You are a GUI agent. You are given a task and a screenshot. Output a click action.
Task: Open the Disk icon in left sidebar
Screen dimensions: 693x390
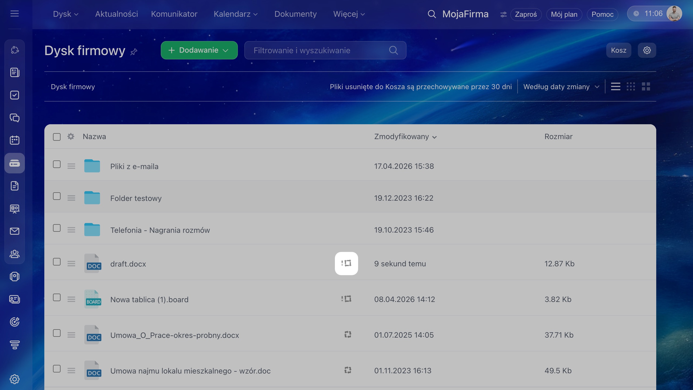15,163
